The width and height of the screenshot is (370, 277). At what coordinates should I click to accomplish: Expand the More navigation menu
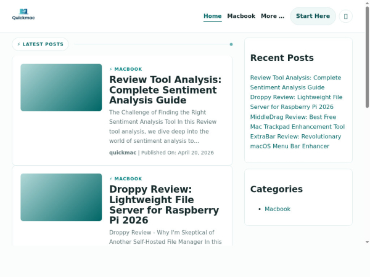coord(273,16)
